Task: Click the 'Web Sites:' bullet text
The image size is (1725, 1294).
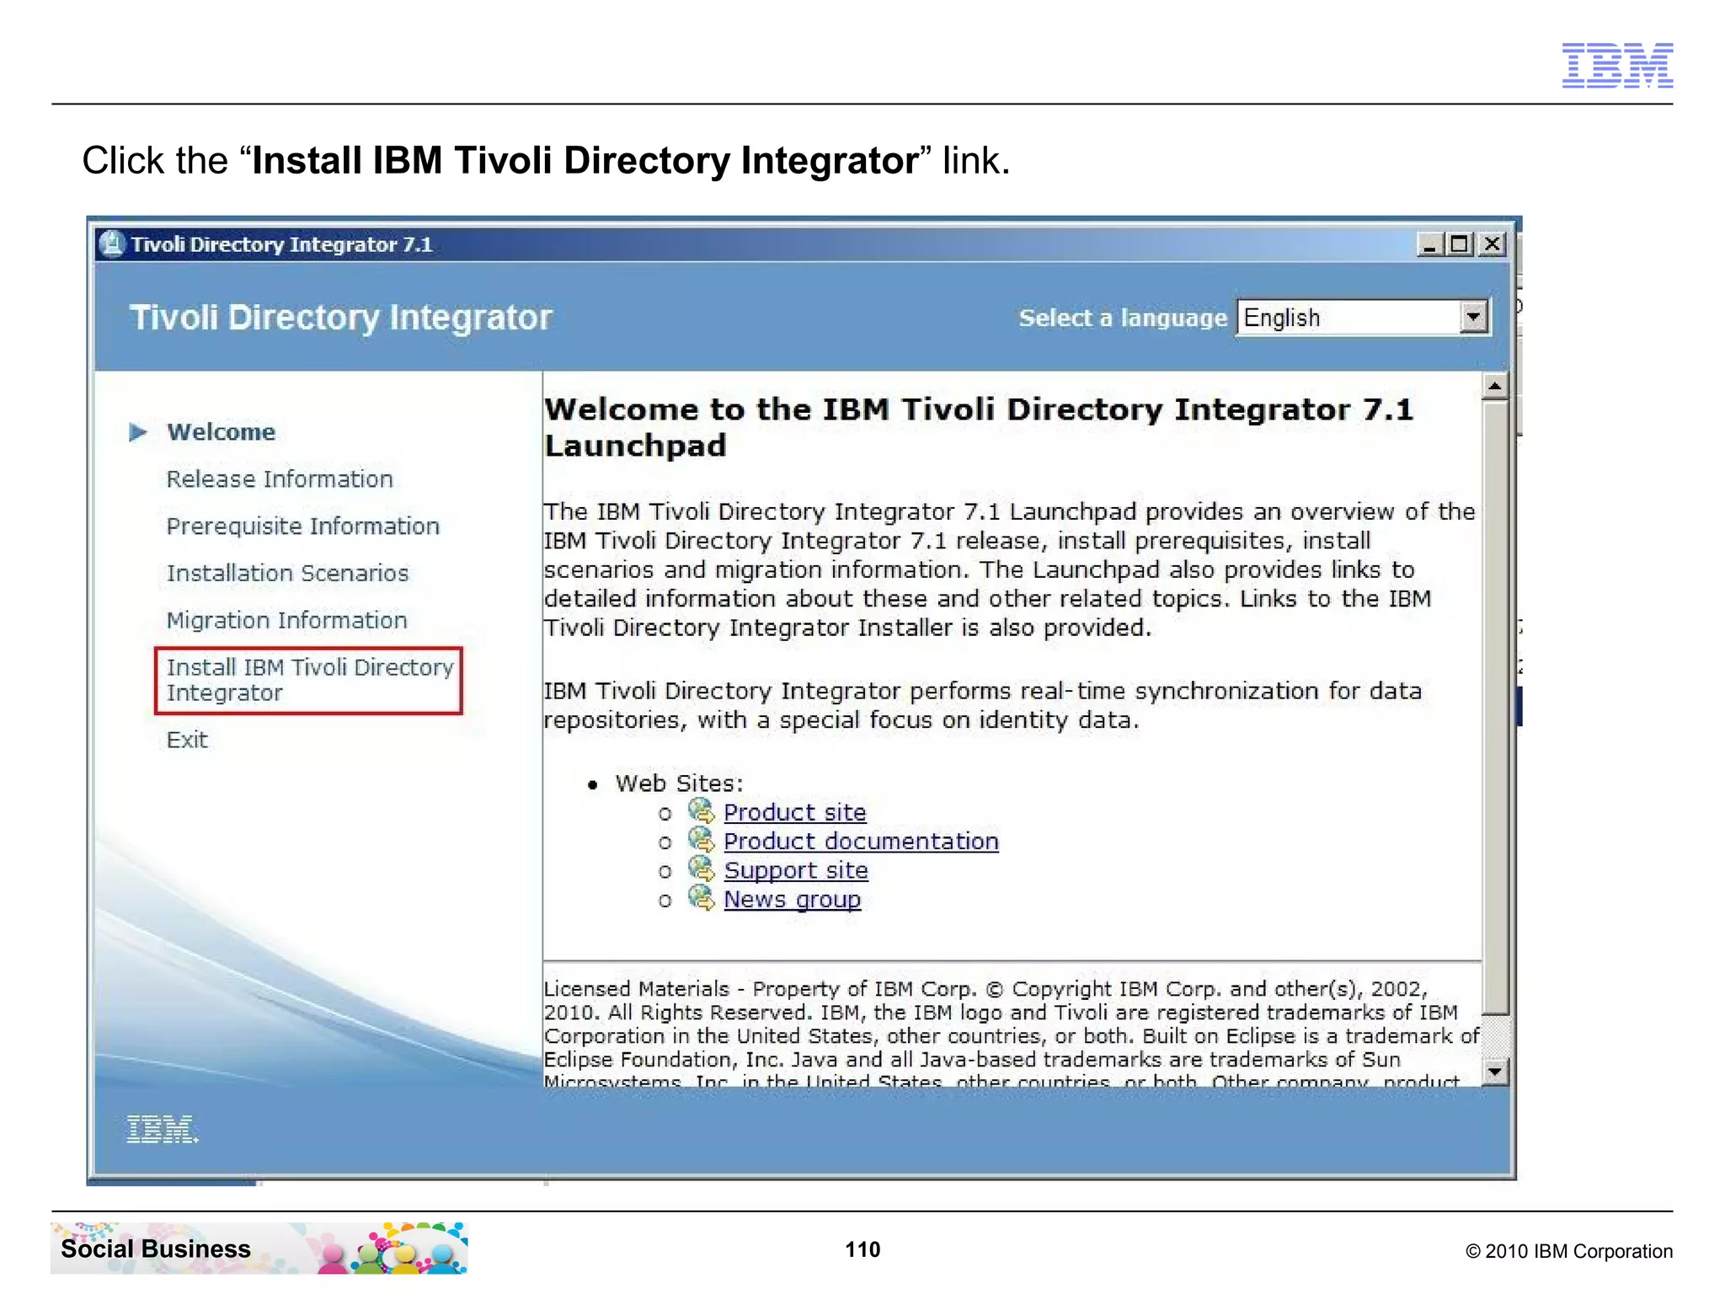Action: coord(679,783)
